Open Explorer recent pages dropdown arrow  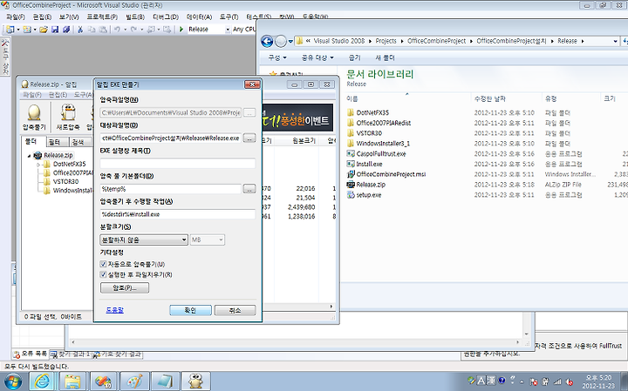pos(290,41)
